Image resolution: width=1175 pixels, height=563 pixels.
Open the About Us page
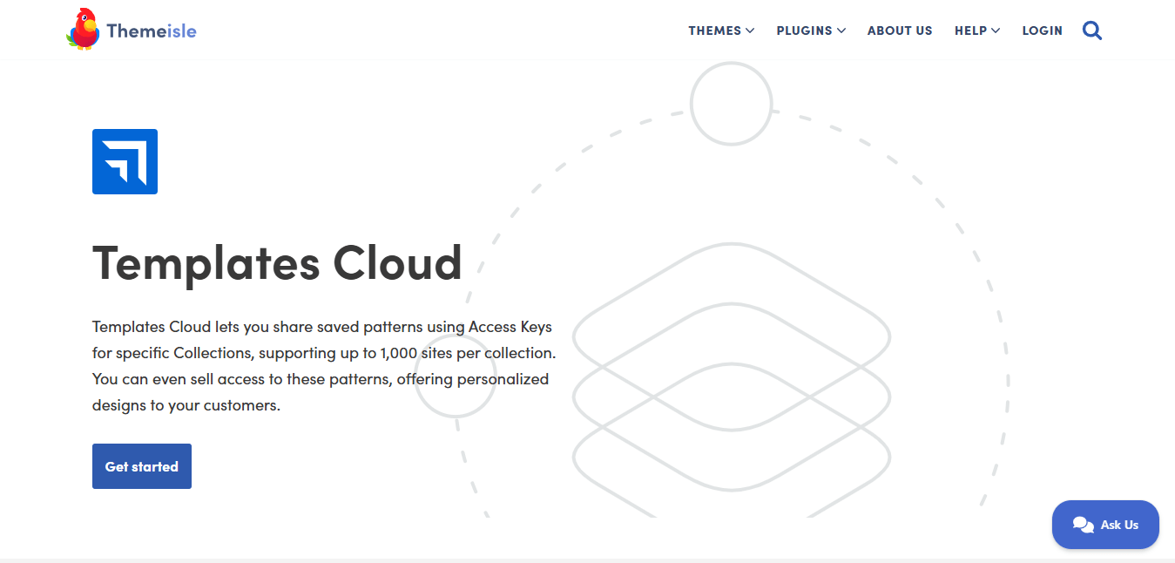[x=900, y=31]
